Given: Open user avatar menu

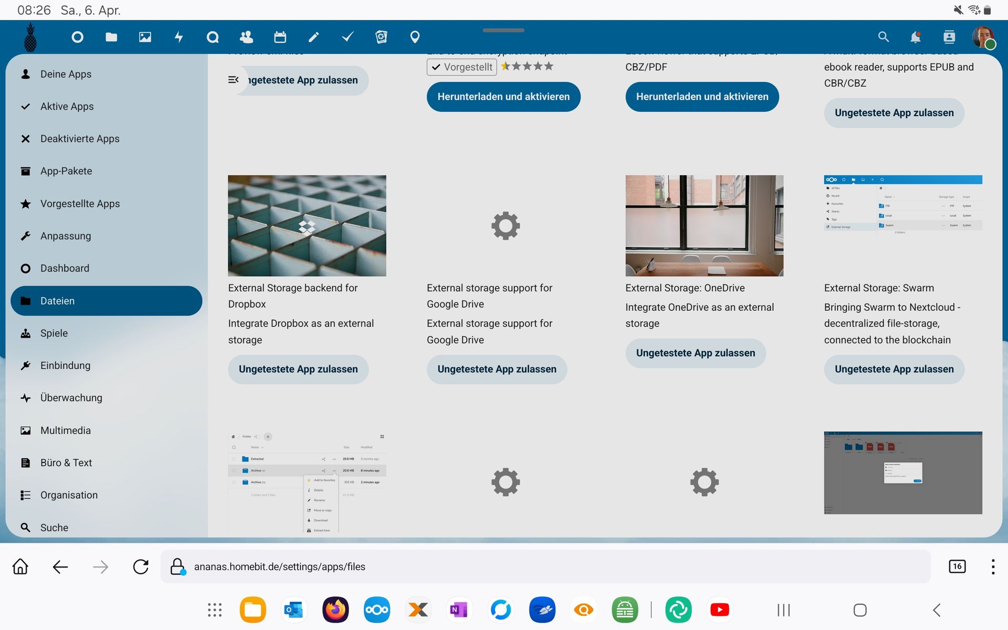Looking at the screenshot, I should coord(983,37).
